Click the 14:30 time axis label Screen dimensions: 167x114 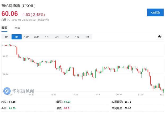(x=31, y=94)
